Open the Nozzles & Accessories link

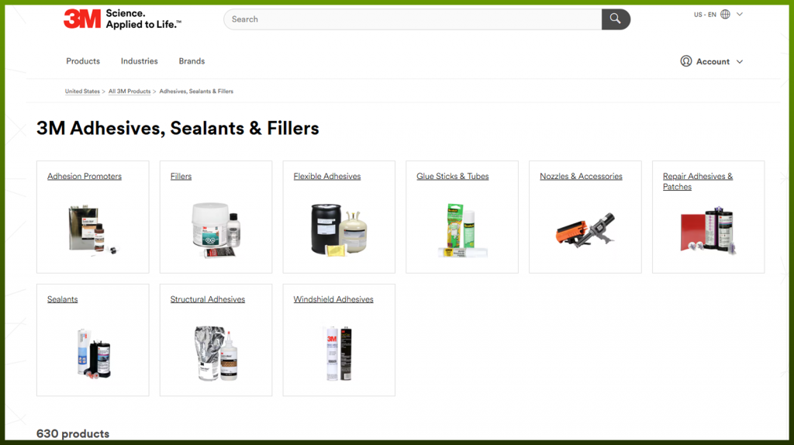581,176
